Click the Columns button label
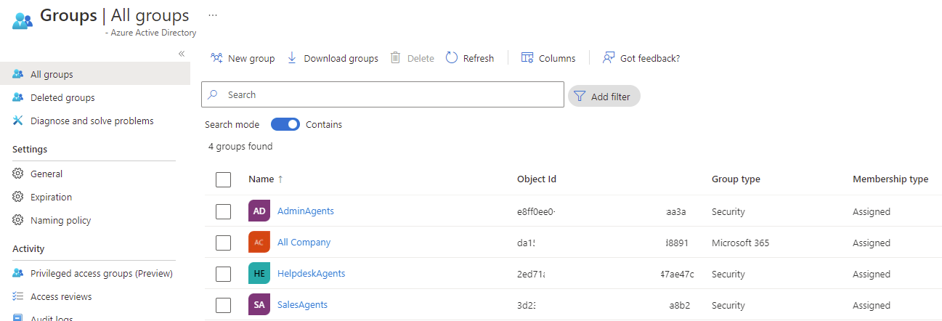The width and height of the screenshot is (942, 321). point(557,59)
